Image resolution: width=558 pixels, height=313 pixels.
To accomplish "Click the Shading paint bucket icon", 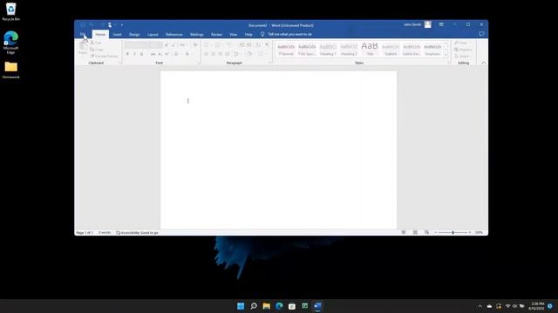I will (x=249, y=54).
